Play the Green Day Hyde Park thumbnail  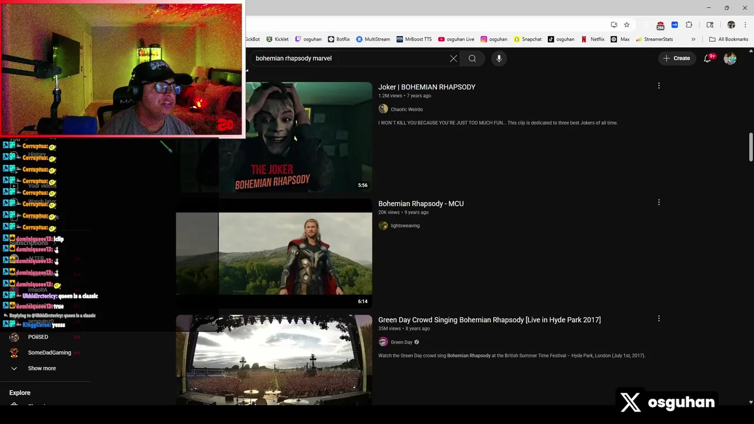274,360
